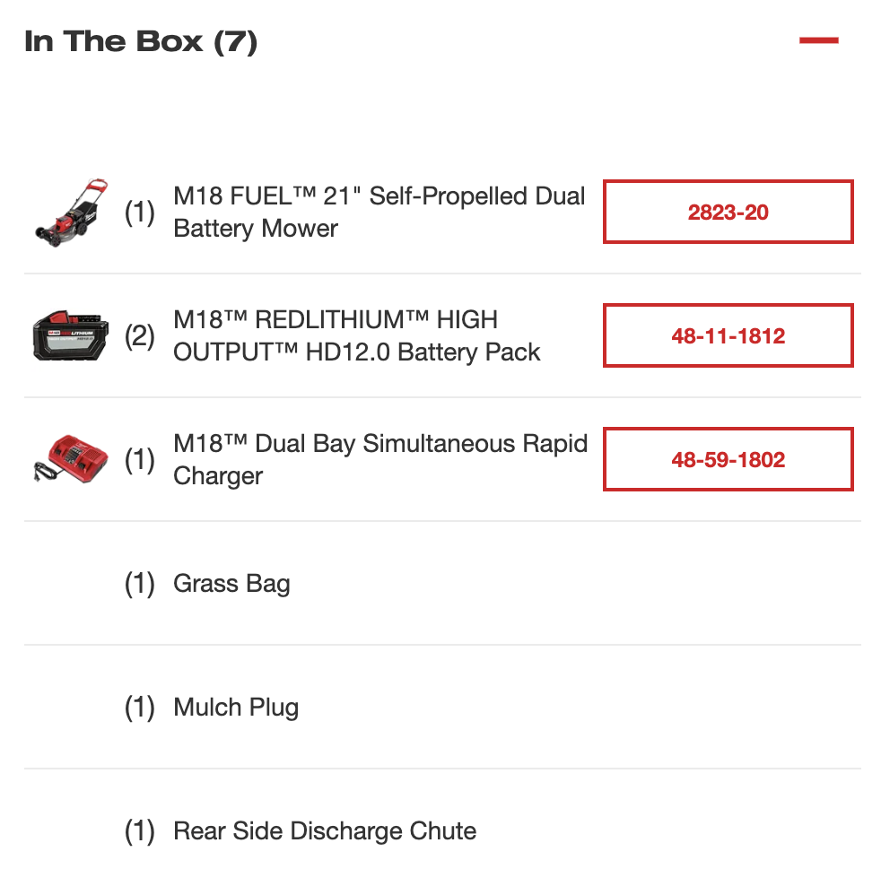Click the dual bay charger thumbnail
This screenshot has height=895, width=881.
tap(71, 459)
